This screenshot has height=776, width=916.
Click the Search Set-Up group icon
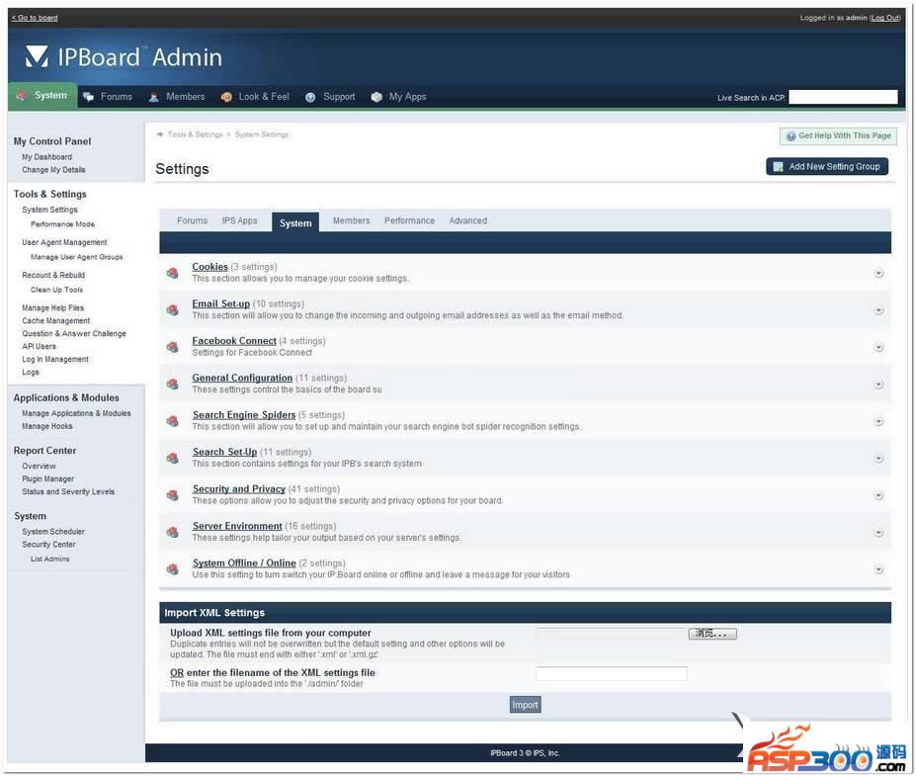(172, 458)
